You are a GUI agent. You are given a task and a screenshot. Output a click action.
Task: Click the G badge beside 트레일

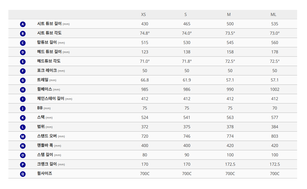[23, 80]
